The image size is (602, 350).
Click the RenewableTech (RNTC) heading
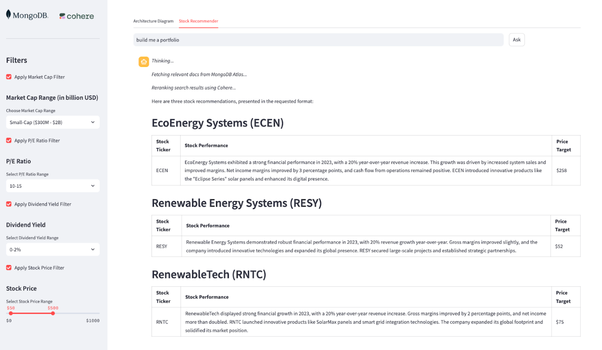209,274
